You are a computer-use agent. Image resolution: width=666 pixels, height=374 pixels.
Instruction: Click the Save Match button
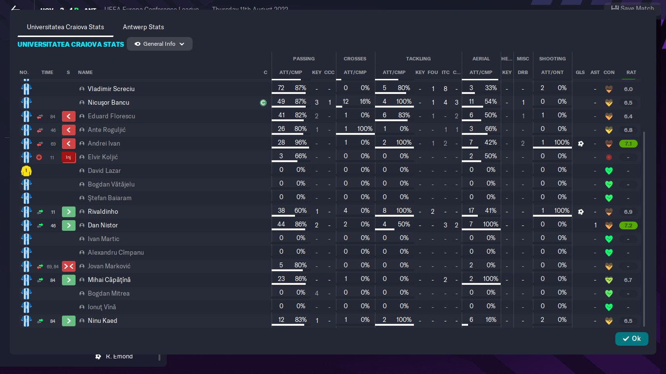tap(632, 8)
